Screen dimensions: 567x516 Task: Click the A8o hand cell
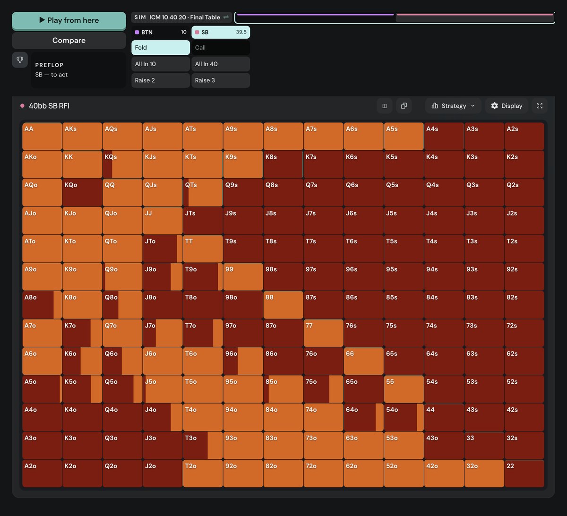(x=42, y=305)
